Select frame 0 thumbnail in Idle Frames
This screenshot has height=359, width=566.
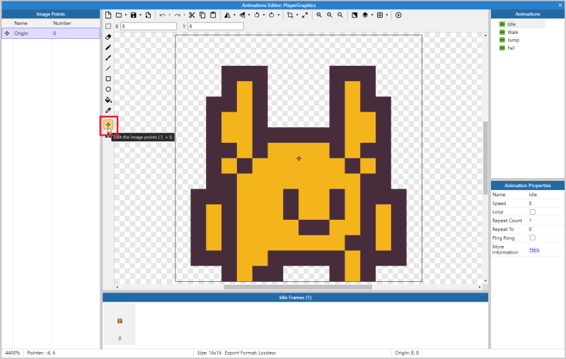click(x=120, y=324)
